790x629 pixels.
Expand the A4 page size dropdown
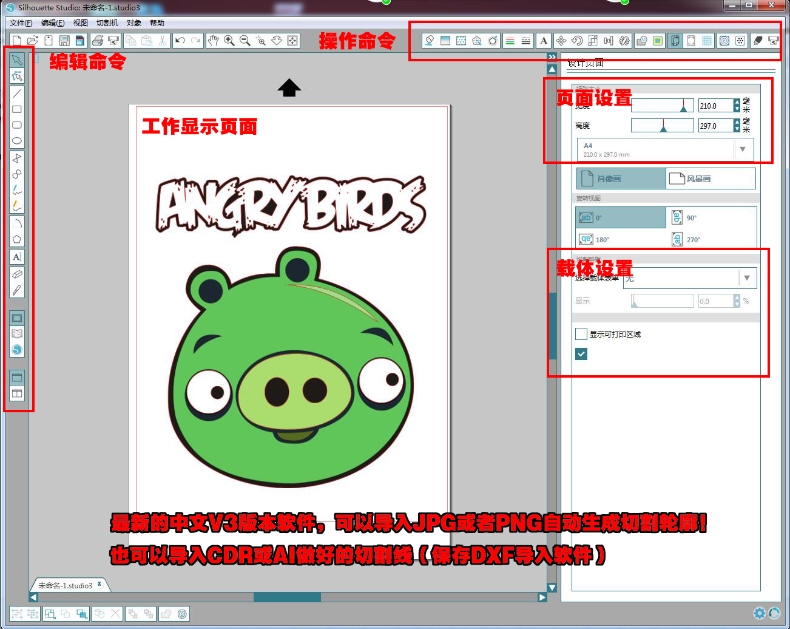743,149
